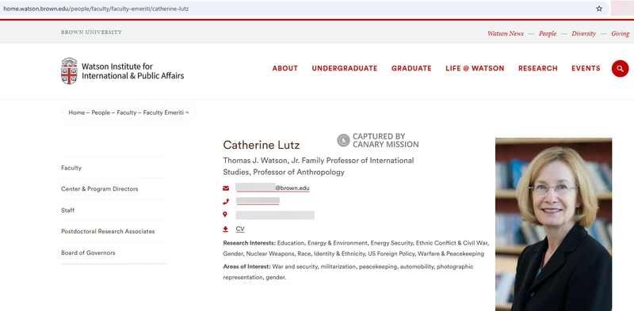Click the browser address bar URL
Image resolution: width=634 pixels, height=311 pixels.
[96, 9]
